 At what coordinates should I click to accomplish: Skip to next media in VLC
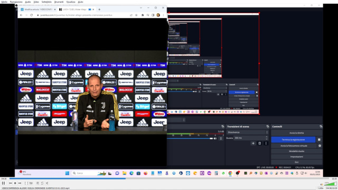pos(20,183)
